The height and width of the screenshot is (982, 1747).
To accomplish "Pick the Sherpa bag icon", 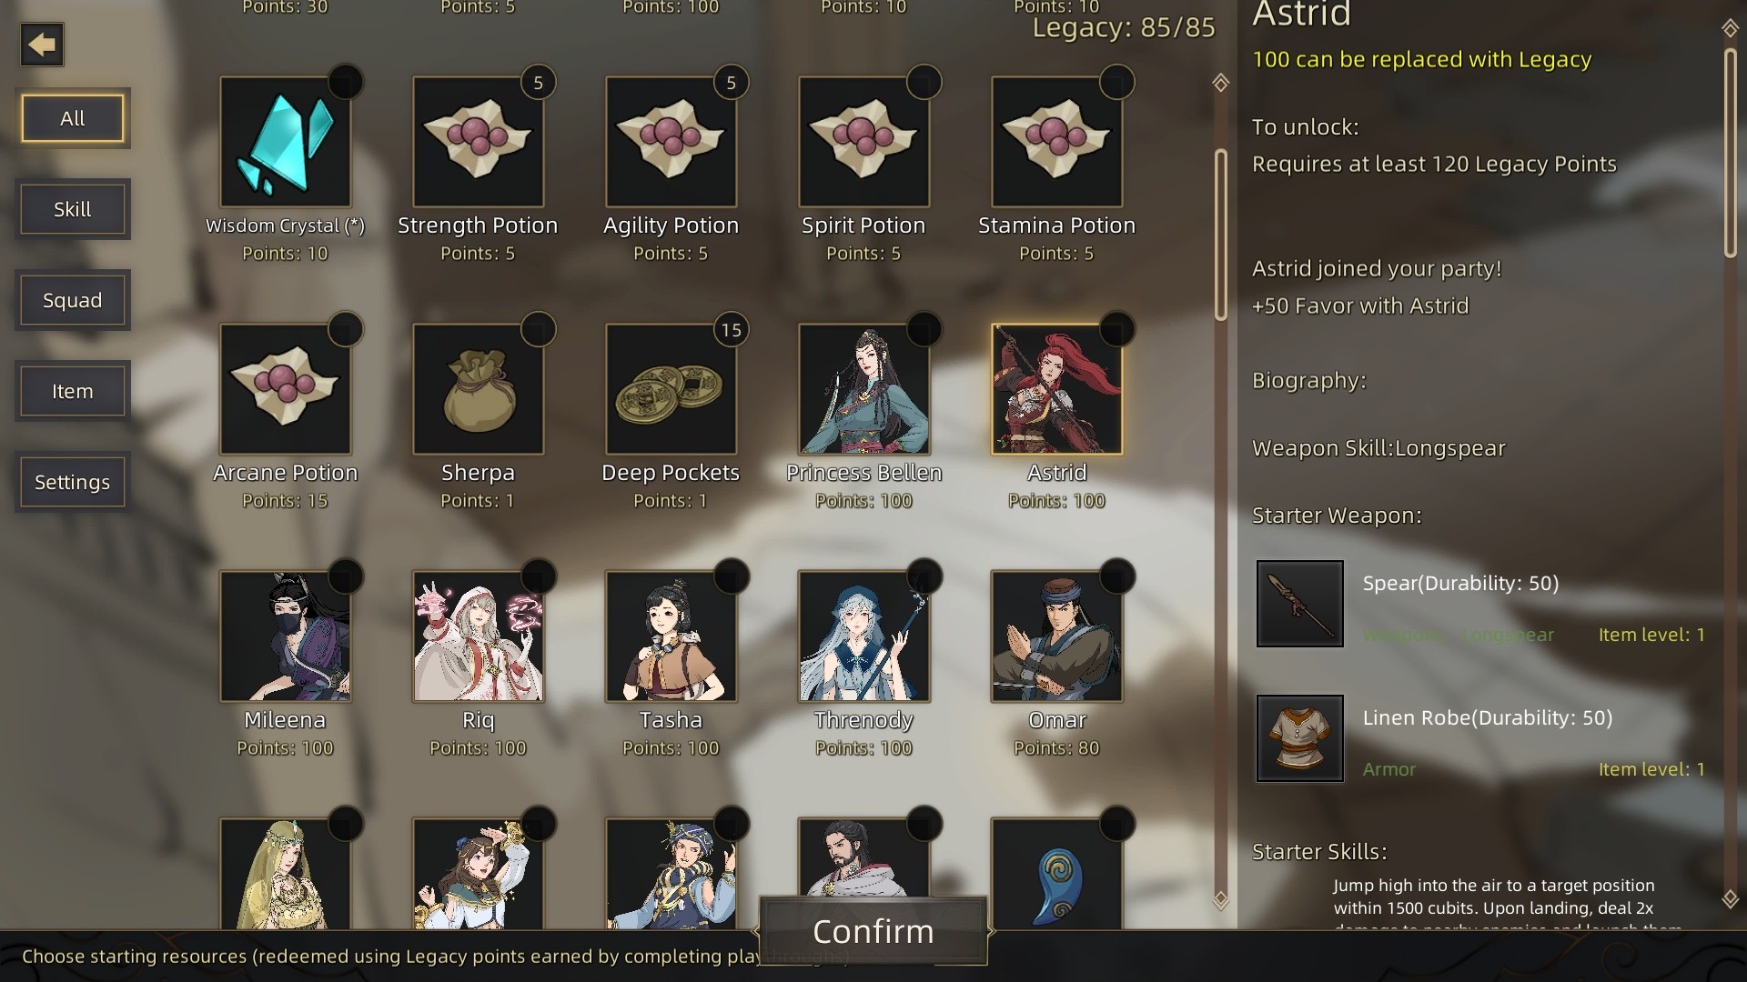I will coord(478,389).
